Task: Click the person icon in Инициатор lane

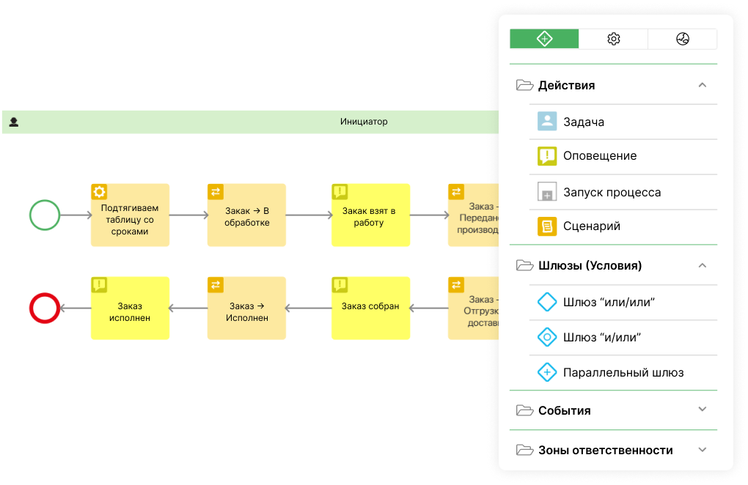Action: pyautogui.click(x=14, y=122)
